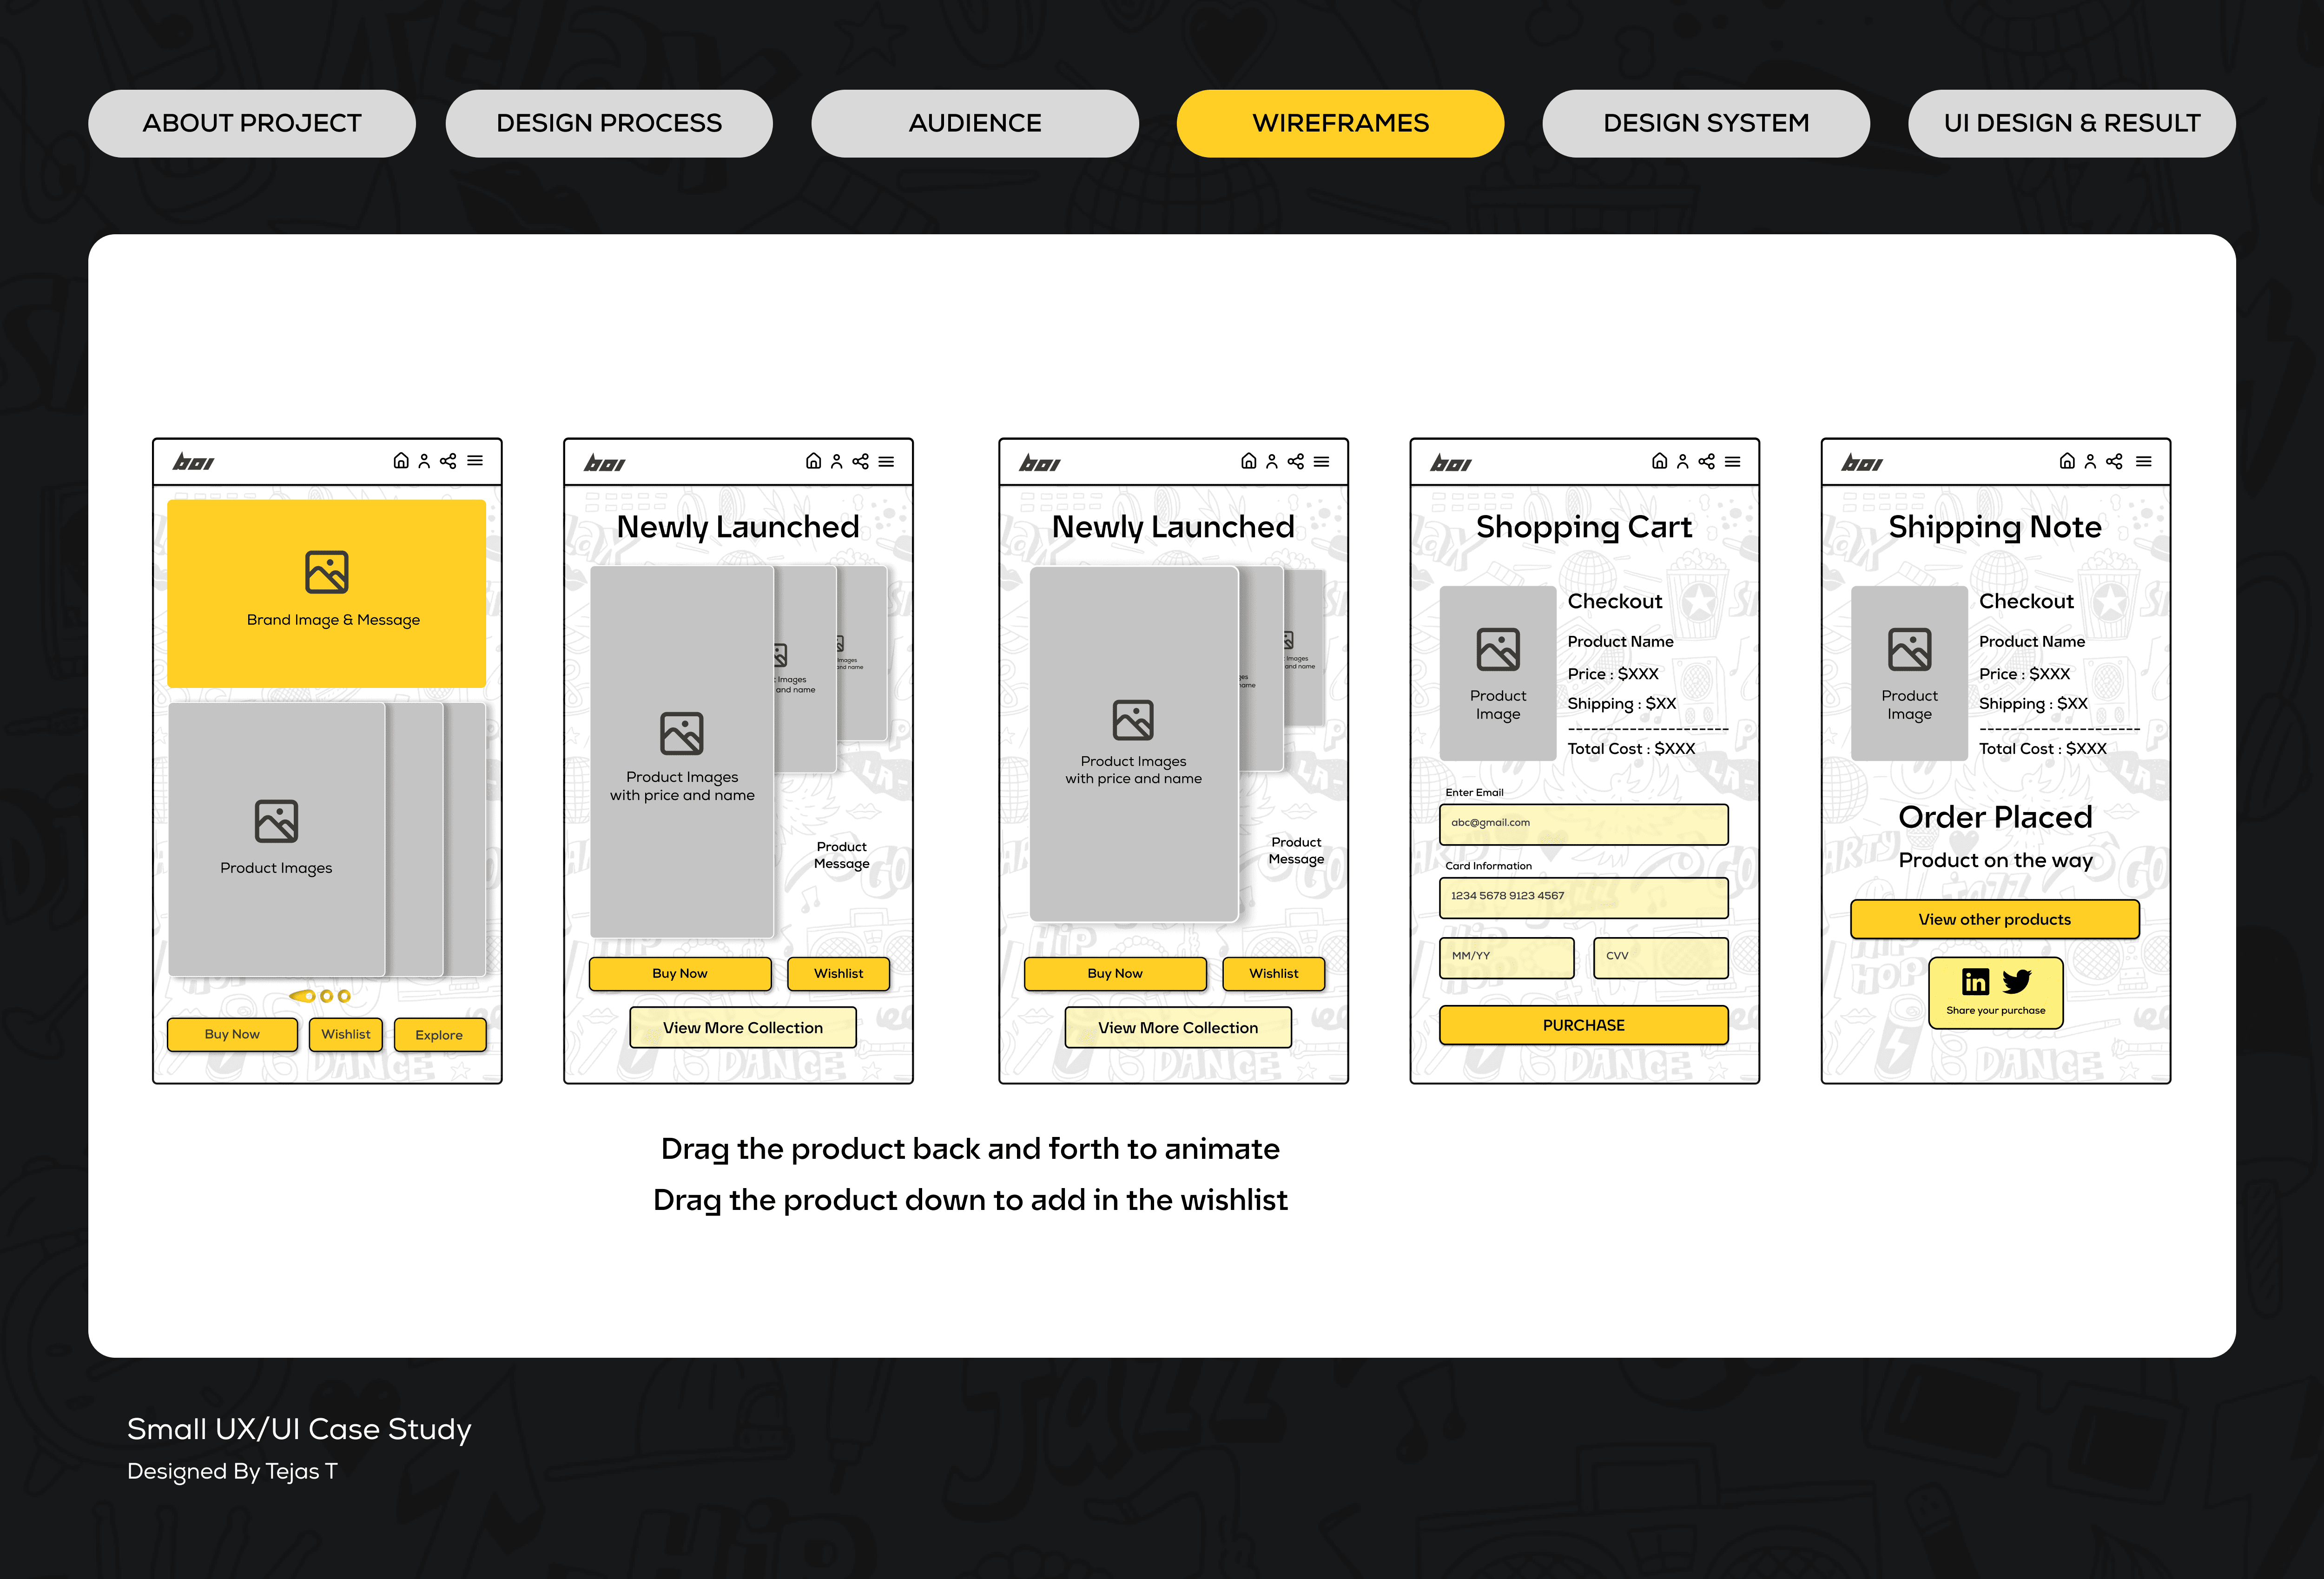Go to ABOUT PROJECT tab
This screenshot has width=2324, height=1579.
[x=251, y=123]
